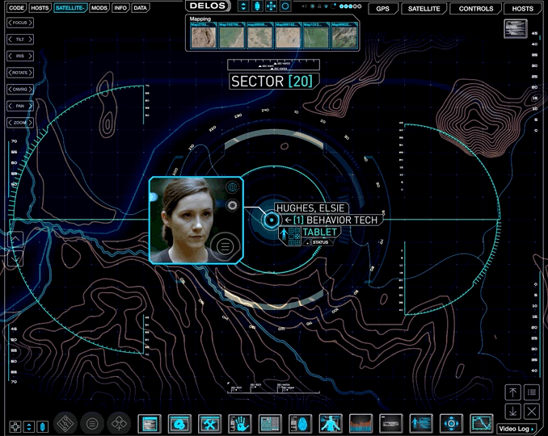This screenshot has width=548, height=436.
Task: Switch to the MODS tab
Action: point(99,8)
